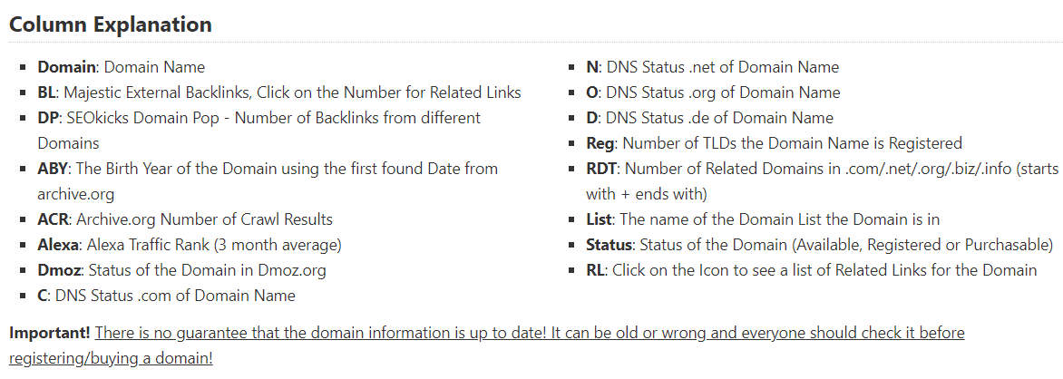
Task: Click the Status of the Domain entry
Action: click(820, 245)
